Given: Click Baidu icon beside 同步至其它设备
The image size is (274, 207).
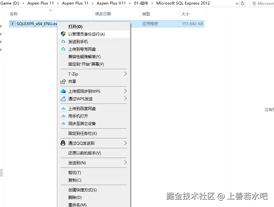Looking at the screenshot, I should tap(63, 123).
